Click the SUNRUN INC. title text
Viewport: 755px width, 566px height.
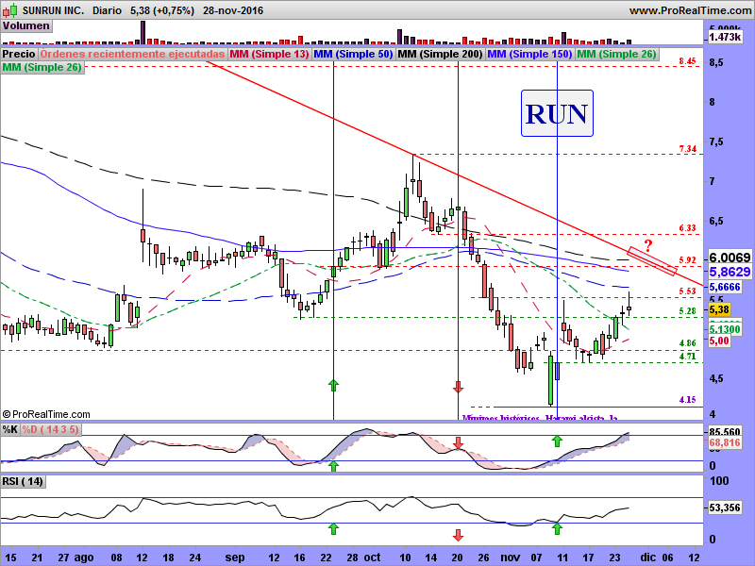coord(53,10)
